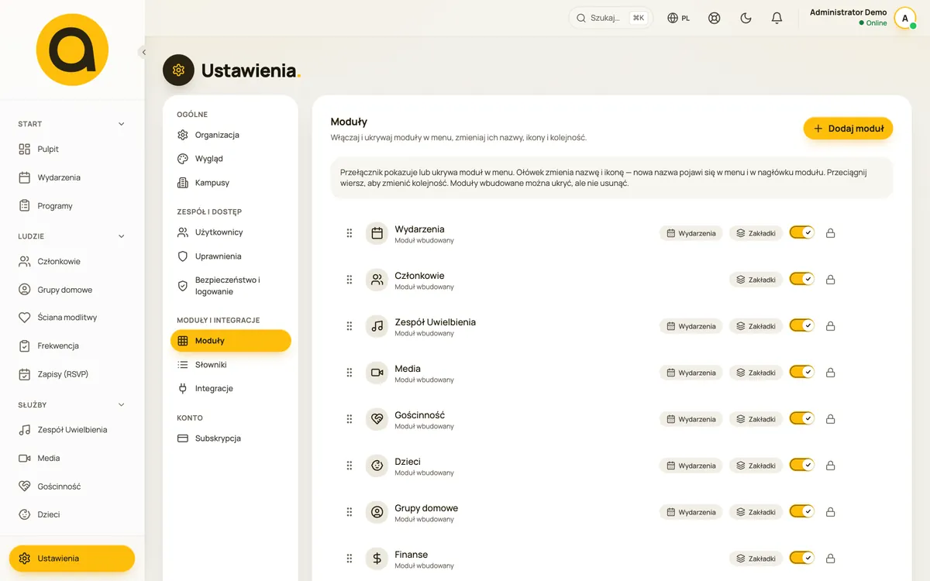Viewport: 930px width, 581px height.
Task: Open notifications bell icon
Action: [x=777, y=18]
